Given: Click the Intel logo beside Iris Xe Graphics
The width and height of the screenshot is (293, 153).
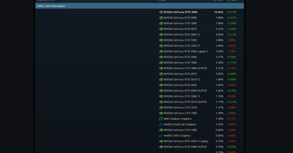Looking at the screenshot, I should [161, 124].
